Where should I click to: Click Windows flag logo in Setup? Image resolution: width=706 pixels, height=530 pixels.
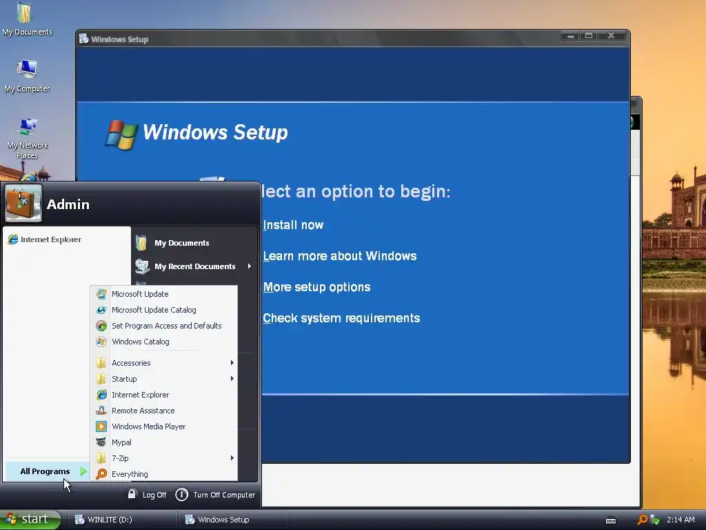point(121,135)
